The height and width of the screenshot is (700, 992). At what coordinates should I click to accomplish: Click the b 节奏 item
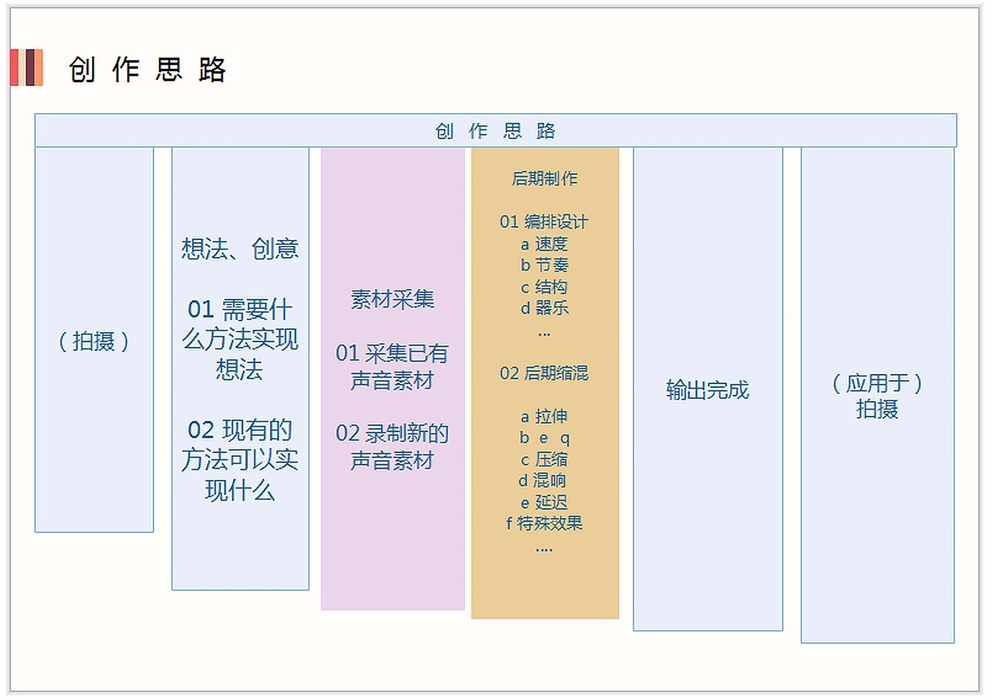click(x=544, y=265)
